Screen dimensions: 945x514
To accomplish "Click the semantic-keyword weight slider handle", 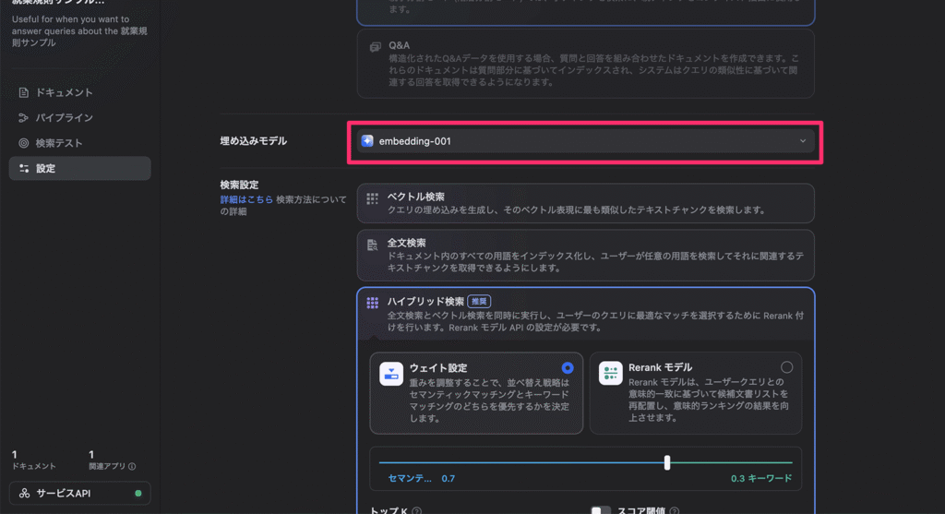I will coord(667,462).
